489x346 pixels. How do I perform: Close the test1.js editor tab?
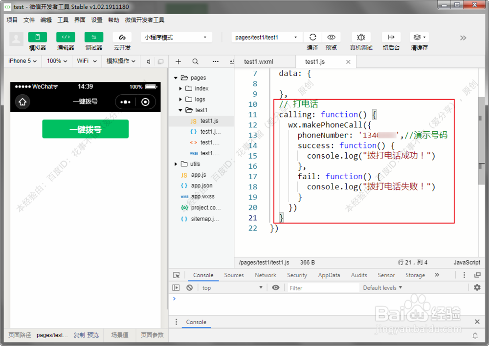(348, 62)
